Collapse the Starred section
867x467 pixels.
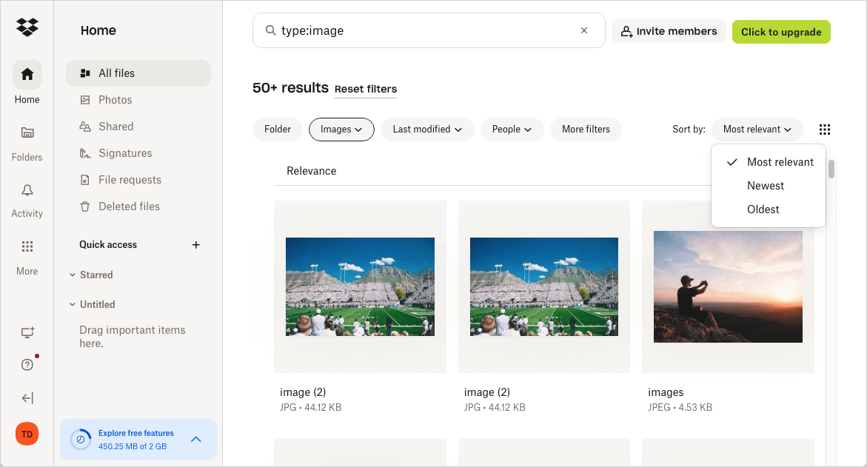73,275
